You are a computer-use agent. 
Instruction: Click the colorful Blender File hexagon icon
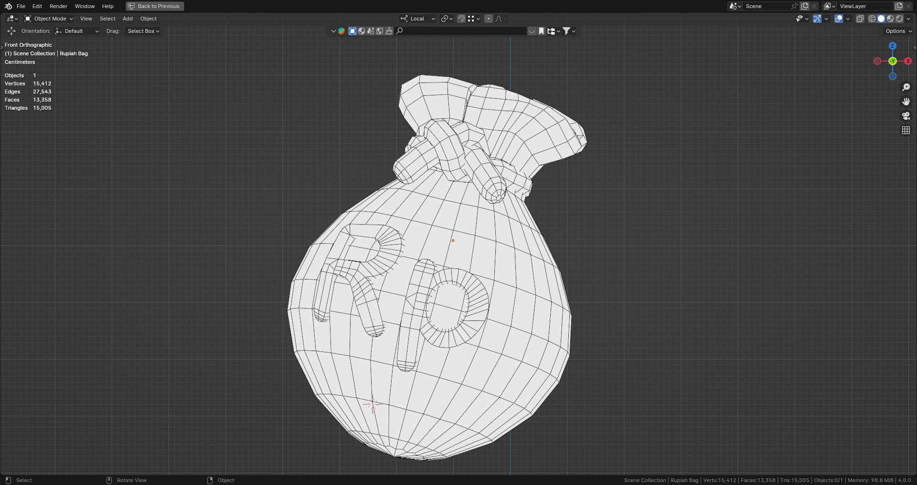pos(341,31)
